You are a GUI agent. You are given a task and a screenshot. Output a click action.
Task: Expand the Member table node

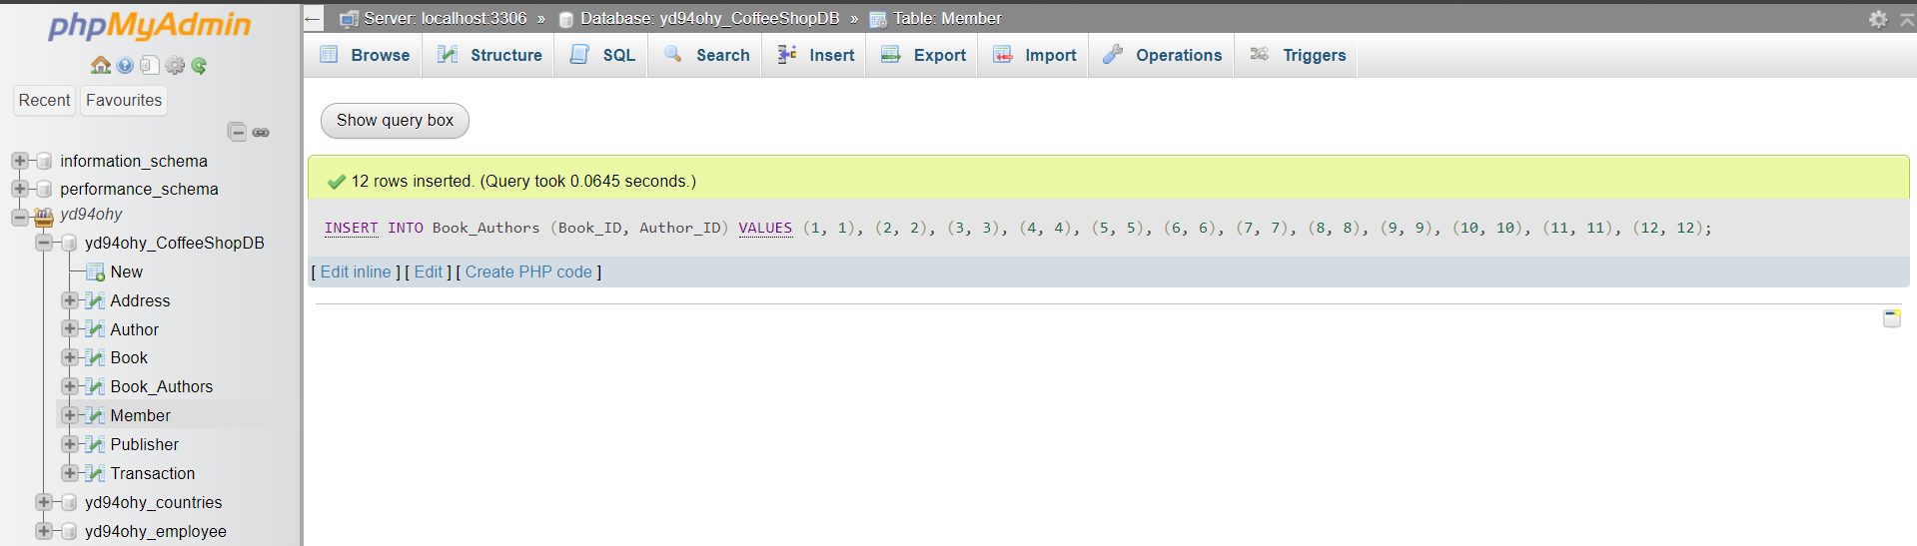(x=69, y=415)
